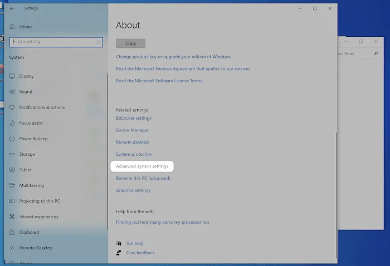Click Rename this PC (advanced)
This screenshot has width=390, height=266.
point(143,178)
